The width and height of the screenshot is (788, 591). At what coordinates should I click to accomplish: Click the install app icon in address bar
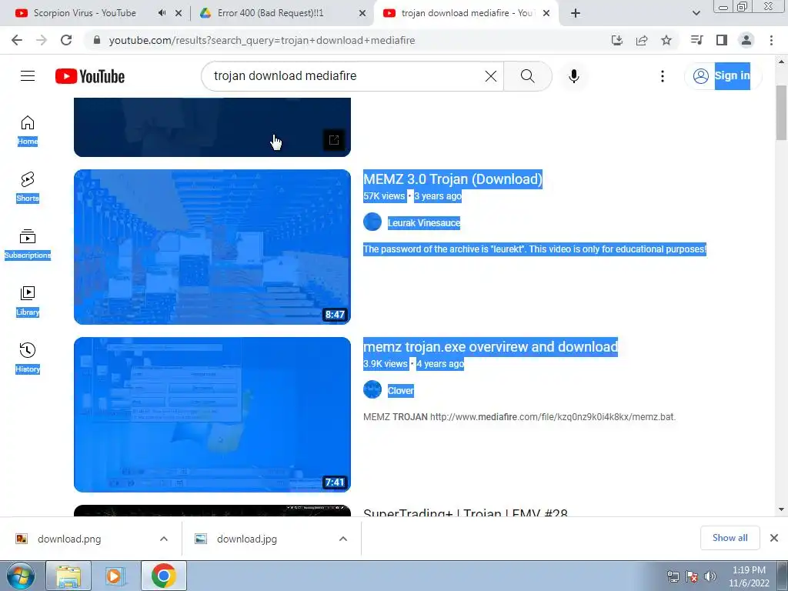pos(617,40)
